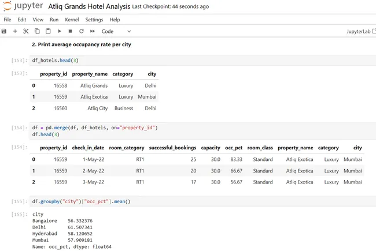Copy the selected cell
376x251 pixels.
(x=37, y=31)
